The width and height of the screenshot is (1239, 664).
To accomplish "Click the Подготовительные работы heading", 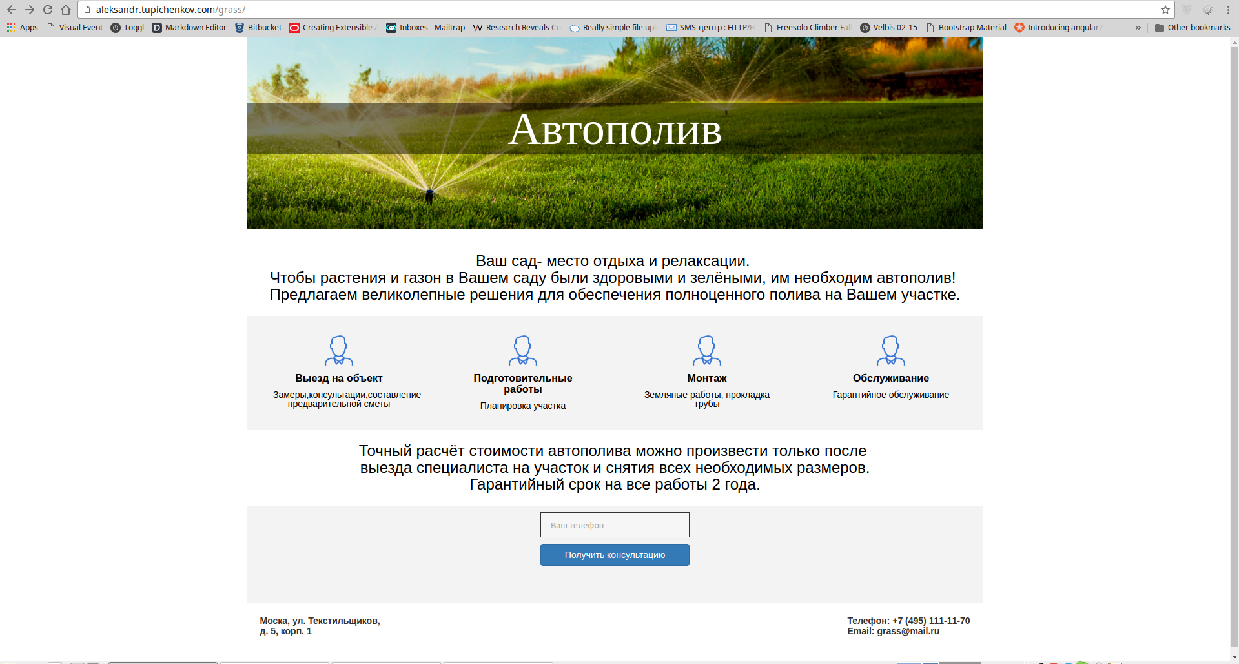I will [523, 384].
